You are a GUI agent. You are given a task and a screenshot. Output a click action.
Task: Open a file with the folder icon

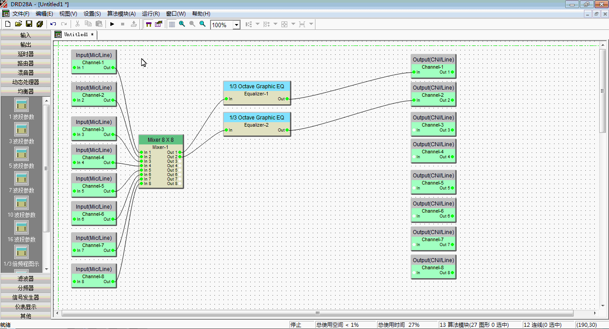tap(18, 24)
